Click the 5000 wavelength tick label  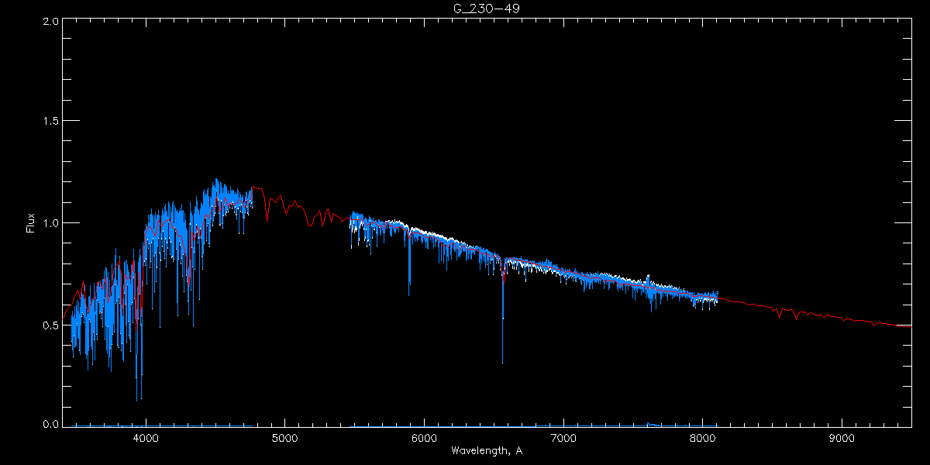tap(284, 438)
